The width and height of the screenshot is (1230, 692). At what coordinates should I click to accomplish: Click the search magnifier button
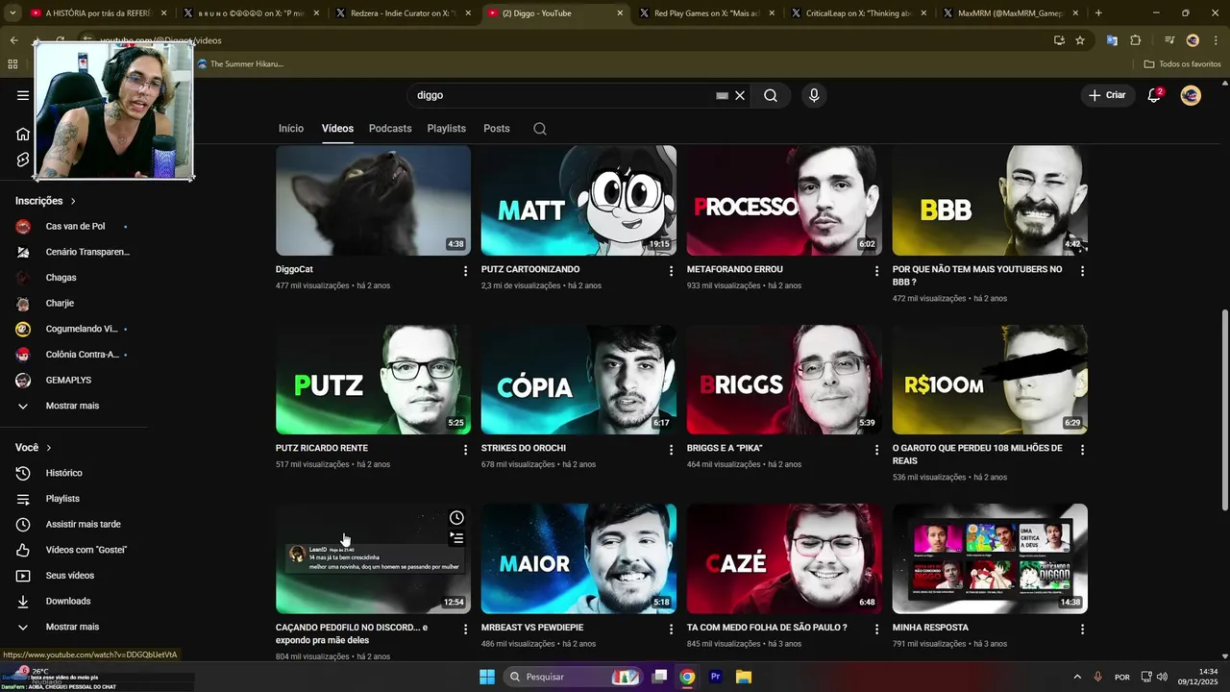[x=771, y=95]
